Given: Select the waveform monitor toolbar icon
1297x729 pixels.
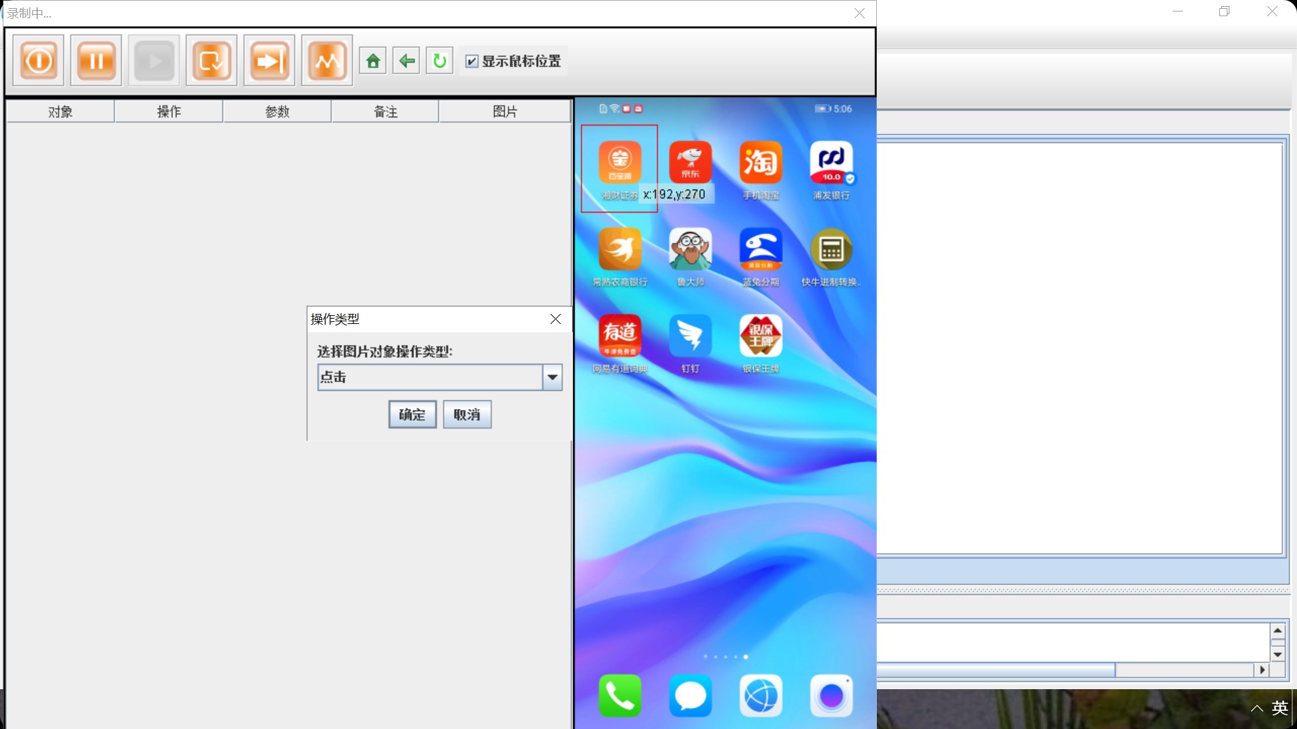Looking at the screenshot, I should pos(326,60).
